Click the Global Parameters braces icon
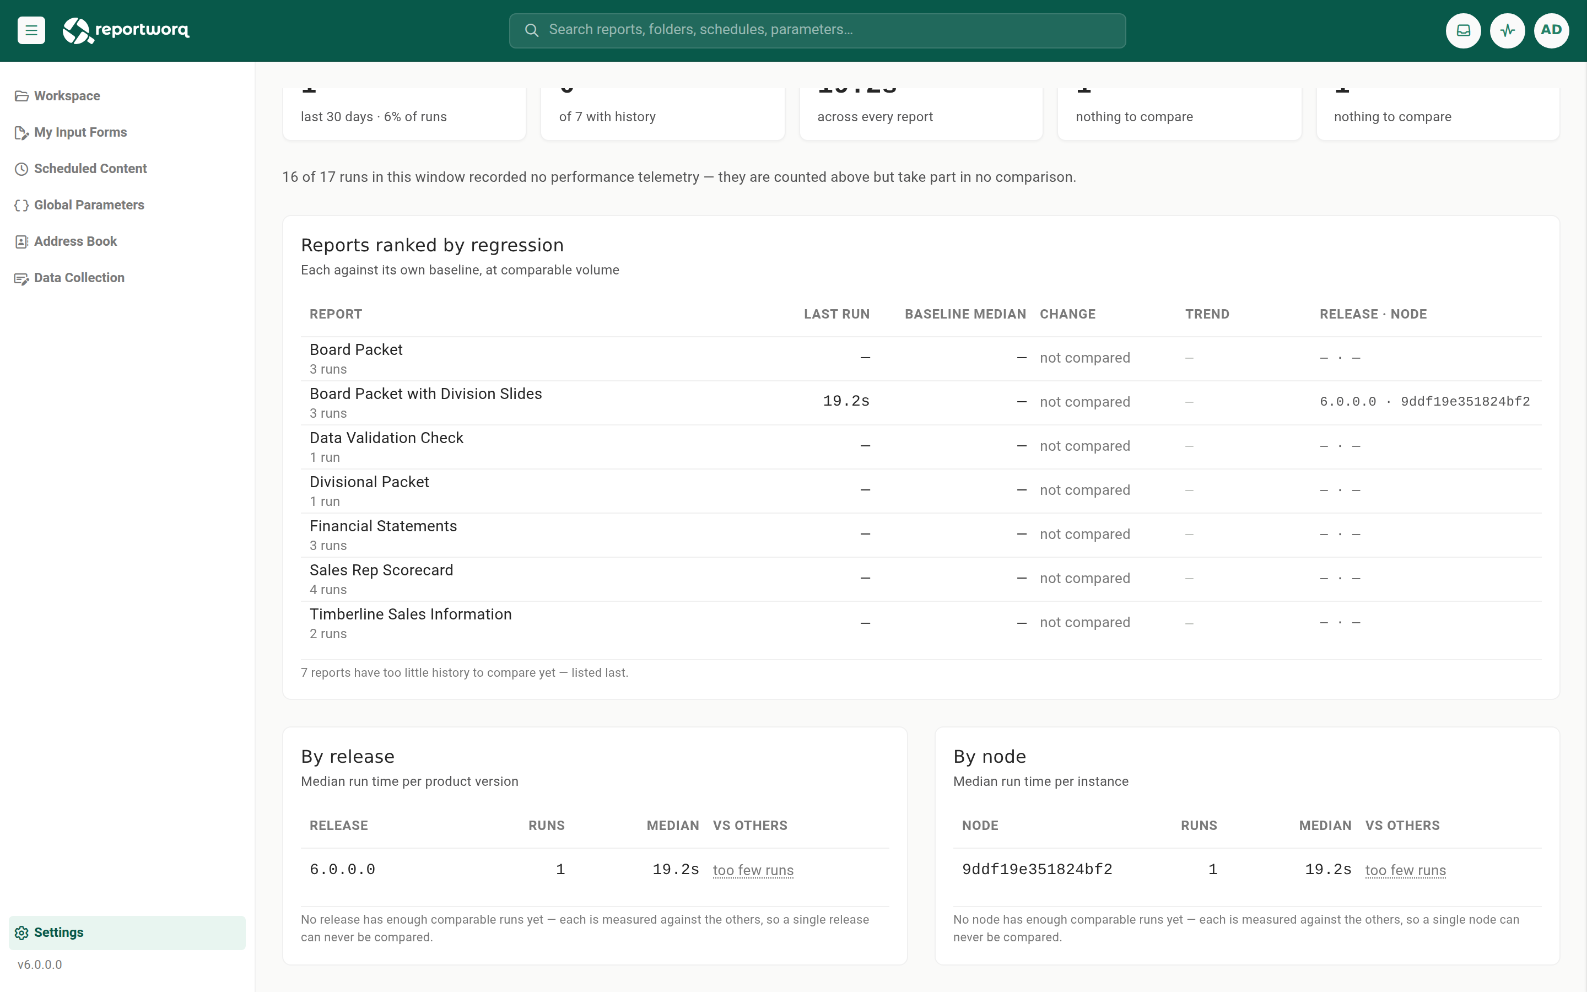The image size is (1587, 992). (x=21, y=206)
